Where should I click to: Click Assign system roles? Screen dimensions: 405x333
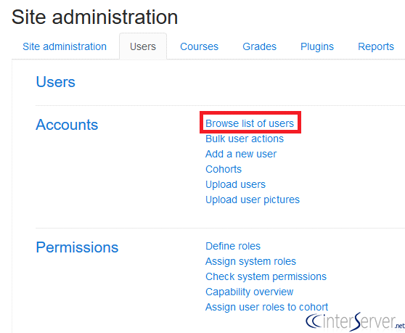click(251, 261)
